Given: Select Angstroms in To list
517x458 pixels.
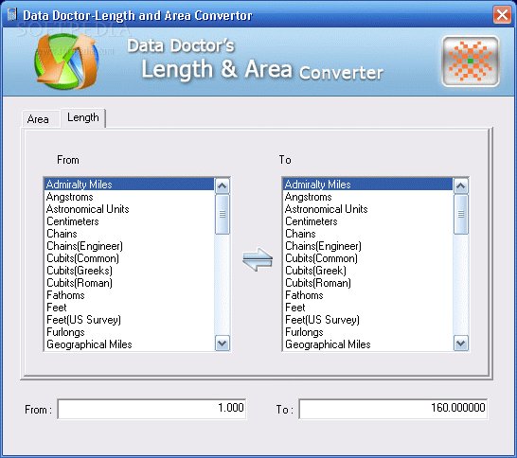Looking at the screenshot, I should (368, 197).
